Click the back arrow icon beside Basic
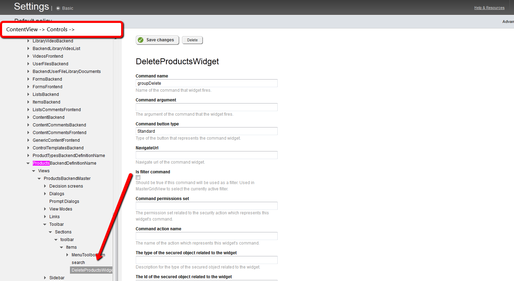This screenshot has height=281, width=514. click(58, 8)
